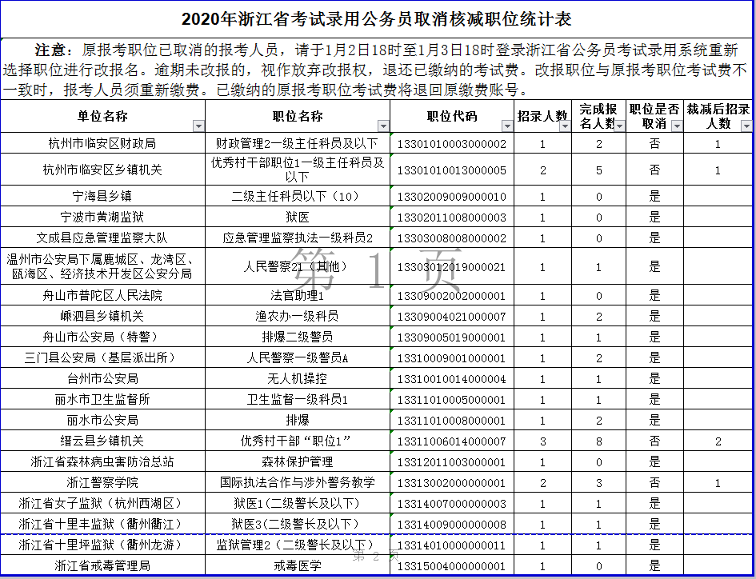Select position cell 人民警察一级警员A

tap(298, 357)
